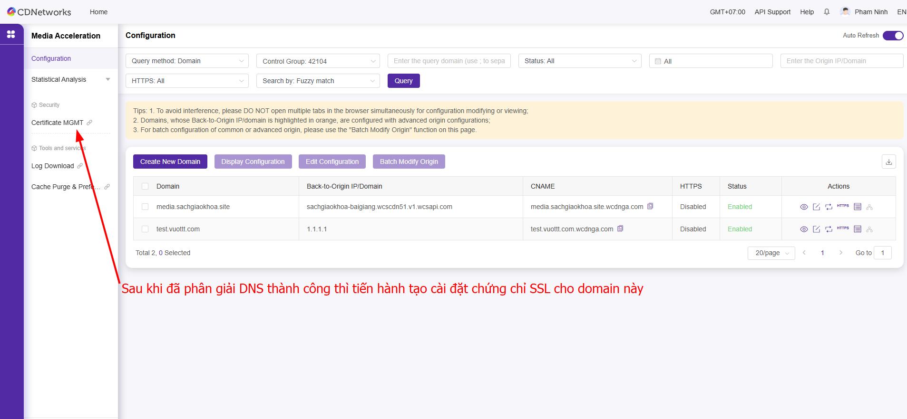Click the edit icon for test.vuottt.com

[816, 229]
